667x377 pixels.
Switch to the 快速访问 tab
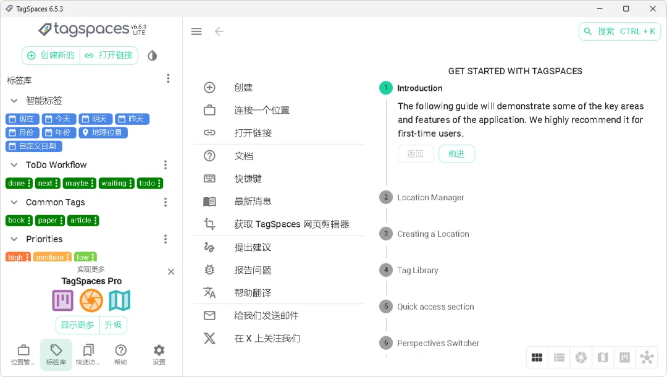coord(88,355)
